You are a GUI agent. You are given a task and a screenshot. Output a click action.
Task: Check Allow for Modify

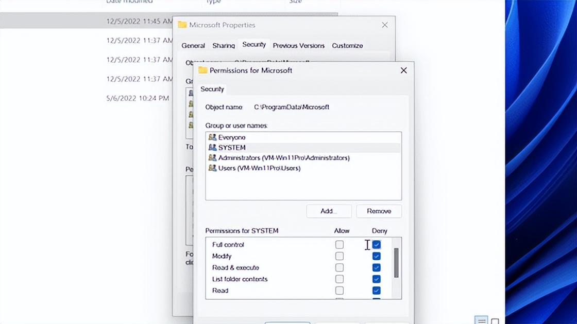340,256
